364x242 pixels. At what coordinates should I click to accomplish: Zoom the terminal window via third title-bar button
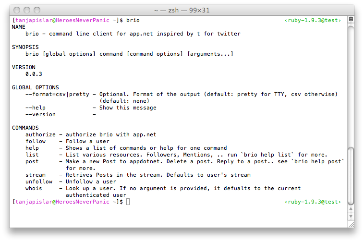pos(37,10)
